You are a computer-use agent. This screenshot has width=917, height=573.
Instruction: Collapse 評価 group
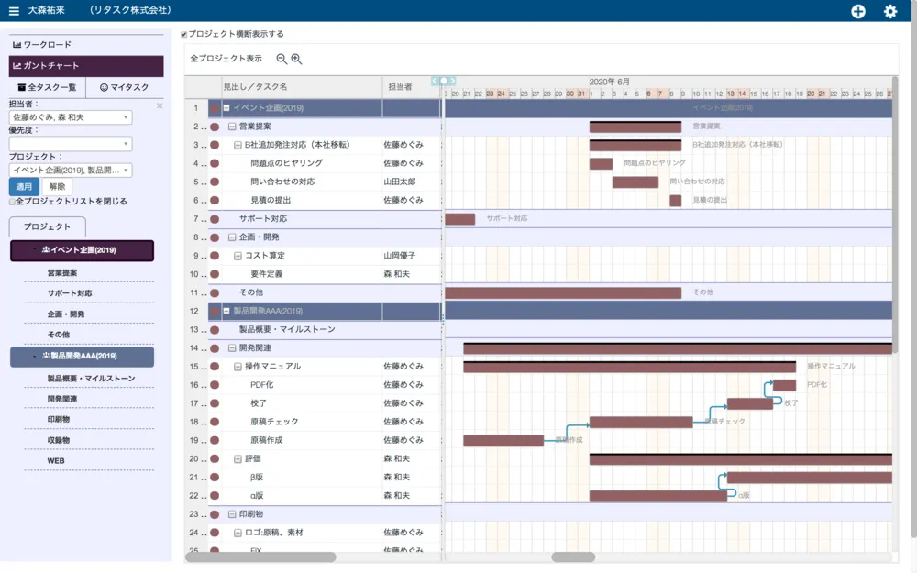click(238, 459)
